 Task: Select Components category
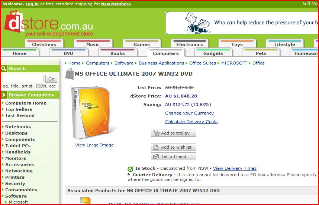[20, 139]
